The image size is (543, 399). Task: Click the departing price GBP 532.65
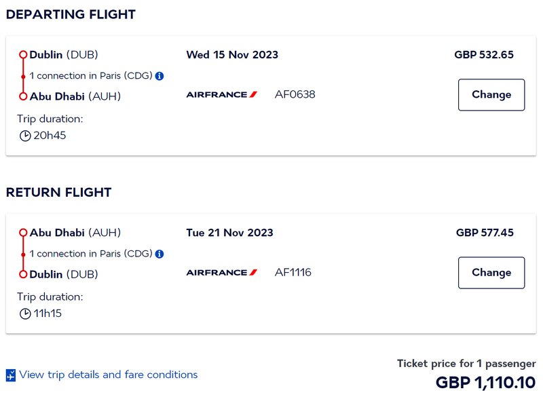pos(484,55)
